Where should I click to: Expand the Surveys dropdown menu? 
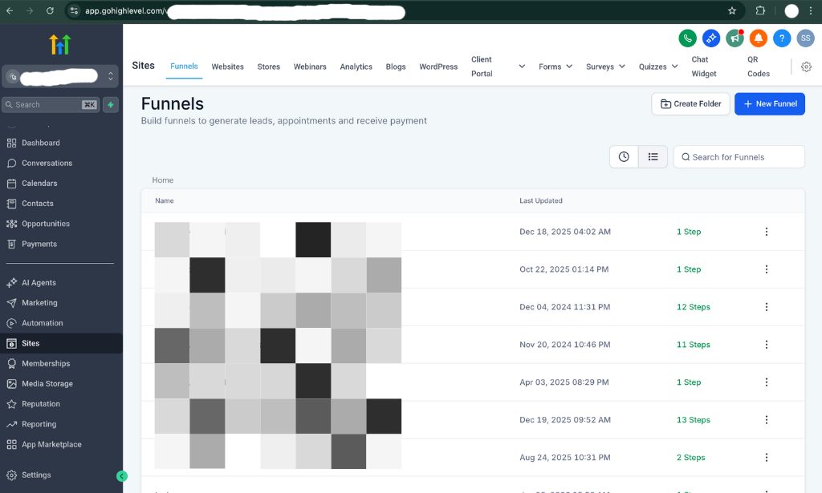pos(605,67)
